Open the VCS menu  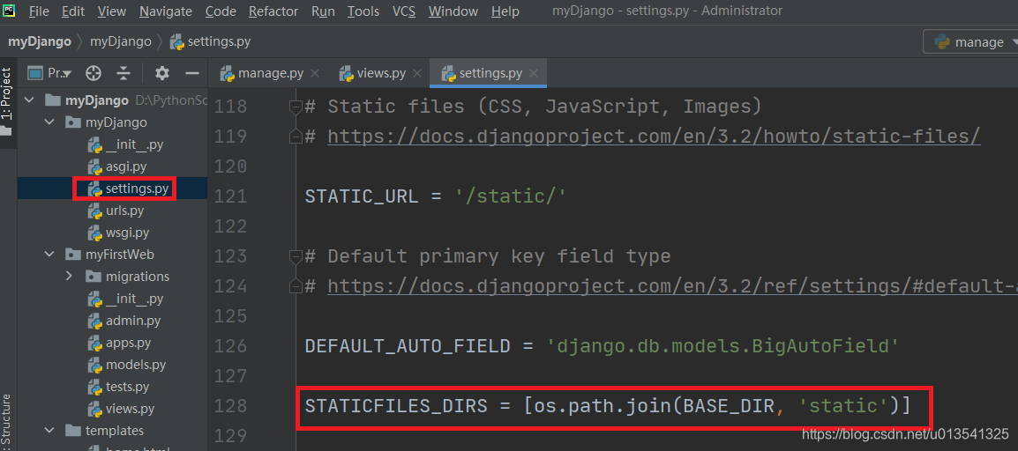404,11
